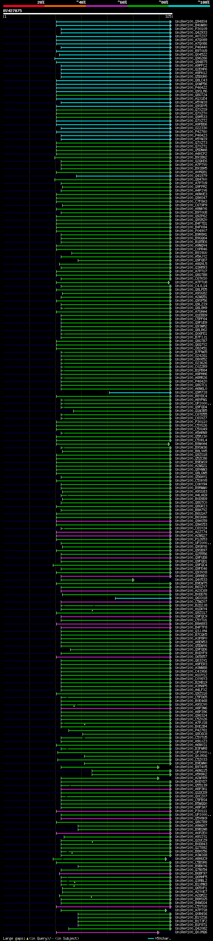The image size is (213, 941).
Task: Select hit UniRef100_Q42933
Action: tap(191, 32)
